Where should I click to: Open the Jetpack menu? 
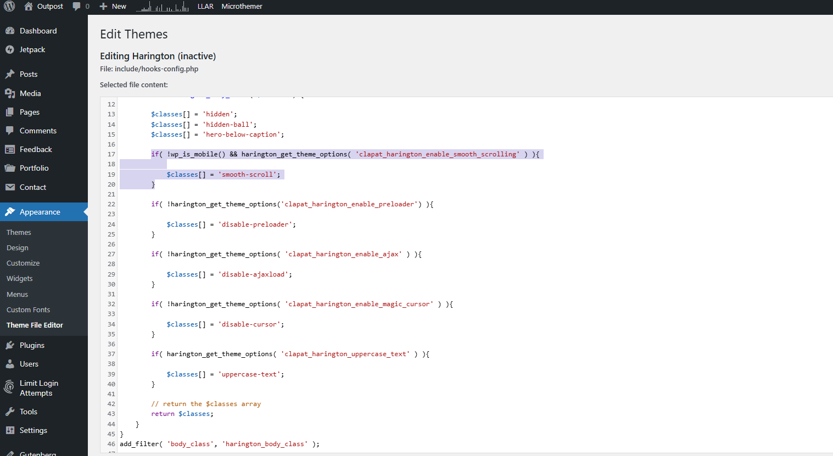pyautogui.click(x=32, y=49)
